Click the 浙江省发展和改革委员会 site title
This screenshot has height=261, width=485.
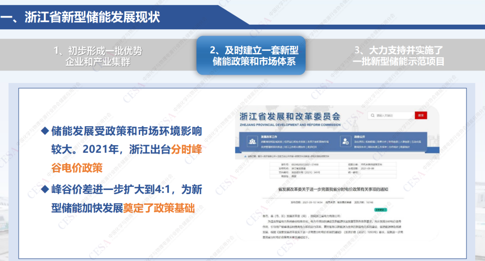point(290,116)
